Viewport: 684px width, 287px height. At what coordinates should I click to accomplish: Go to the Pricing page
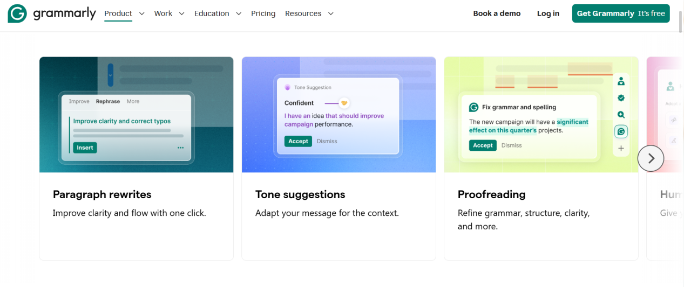[x=263, y=13]
